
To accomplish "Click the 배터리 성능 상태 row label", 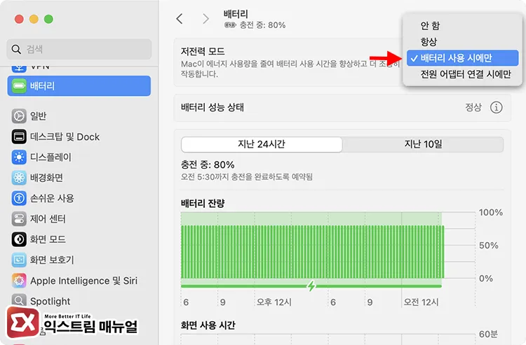I will coord(213,107).
